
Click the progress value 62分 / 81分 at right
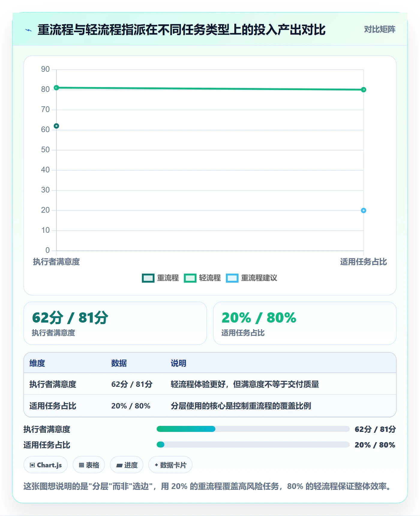pos(375,429)
